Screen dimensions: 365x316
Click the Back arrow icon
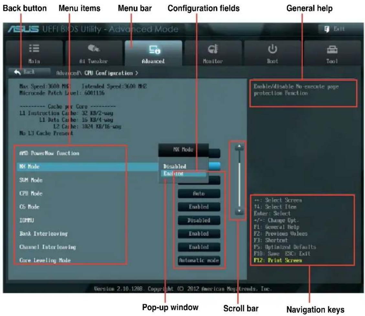point(17,72)
